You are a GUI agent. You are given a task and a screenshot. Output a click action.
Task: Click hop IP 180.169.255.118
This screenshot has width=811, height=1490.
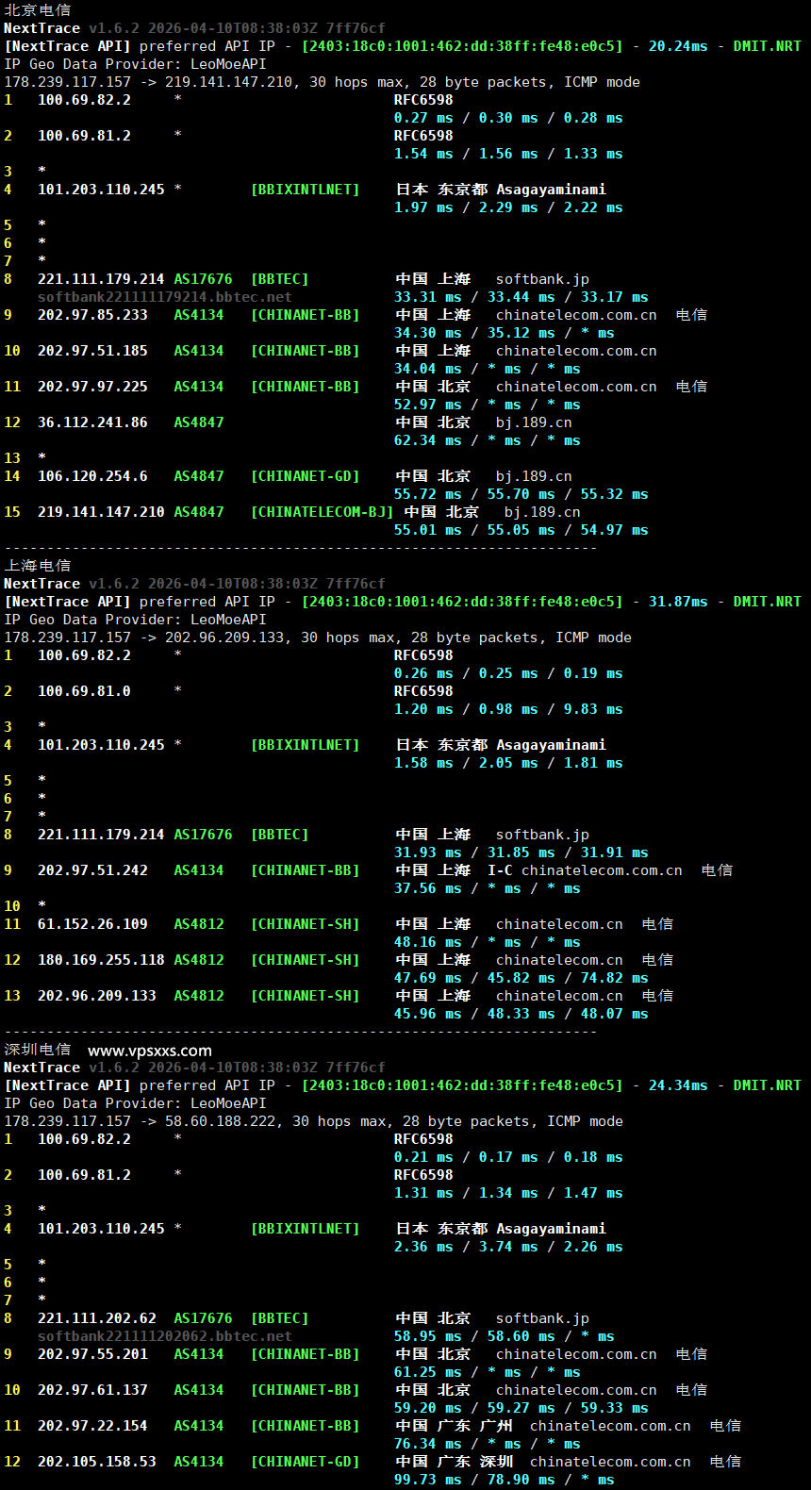tap(101, 960)
